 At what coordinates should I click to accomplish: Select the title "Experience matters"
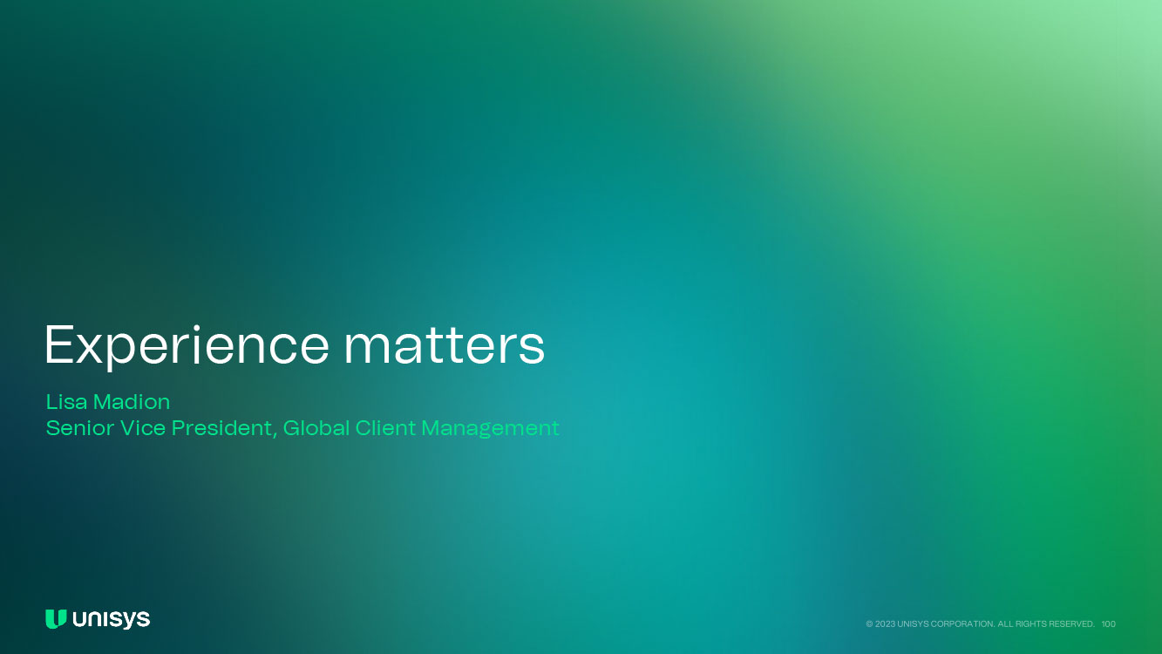click(295, 345)
